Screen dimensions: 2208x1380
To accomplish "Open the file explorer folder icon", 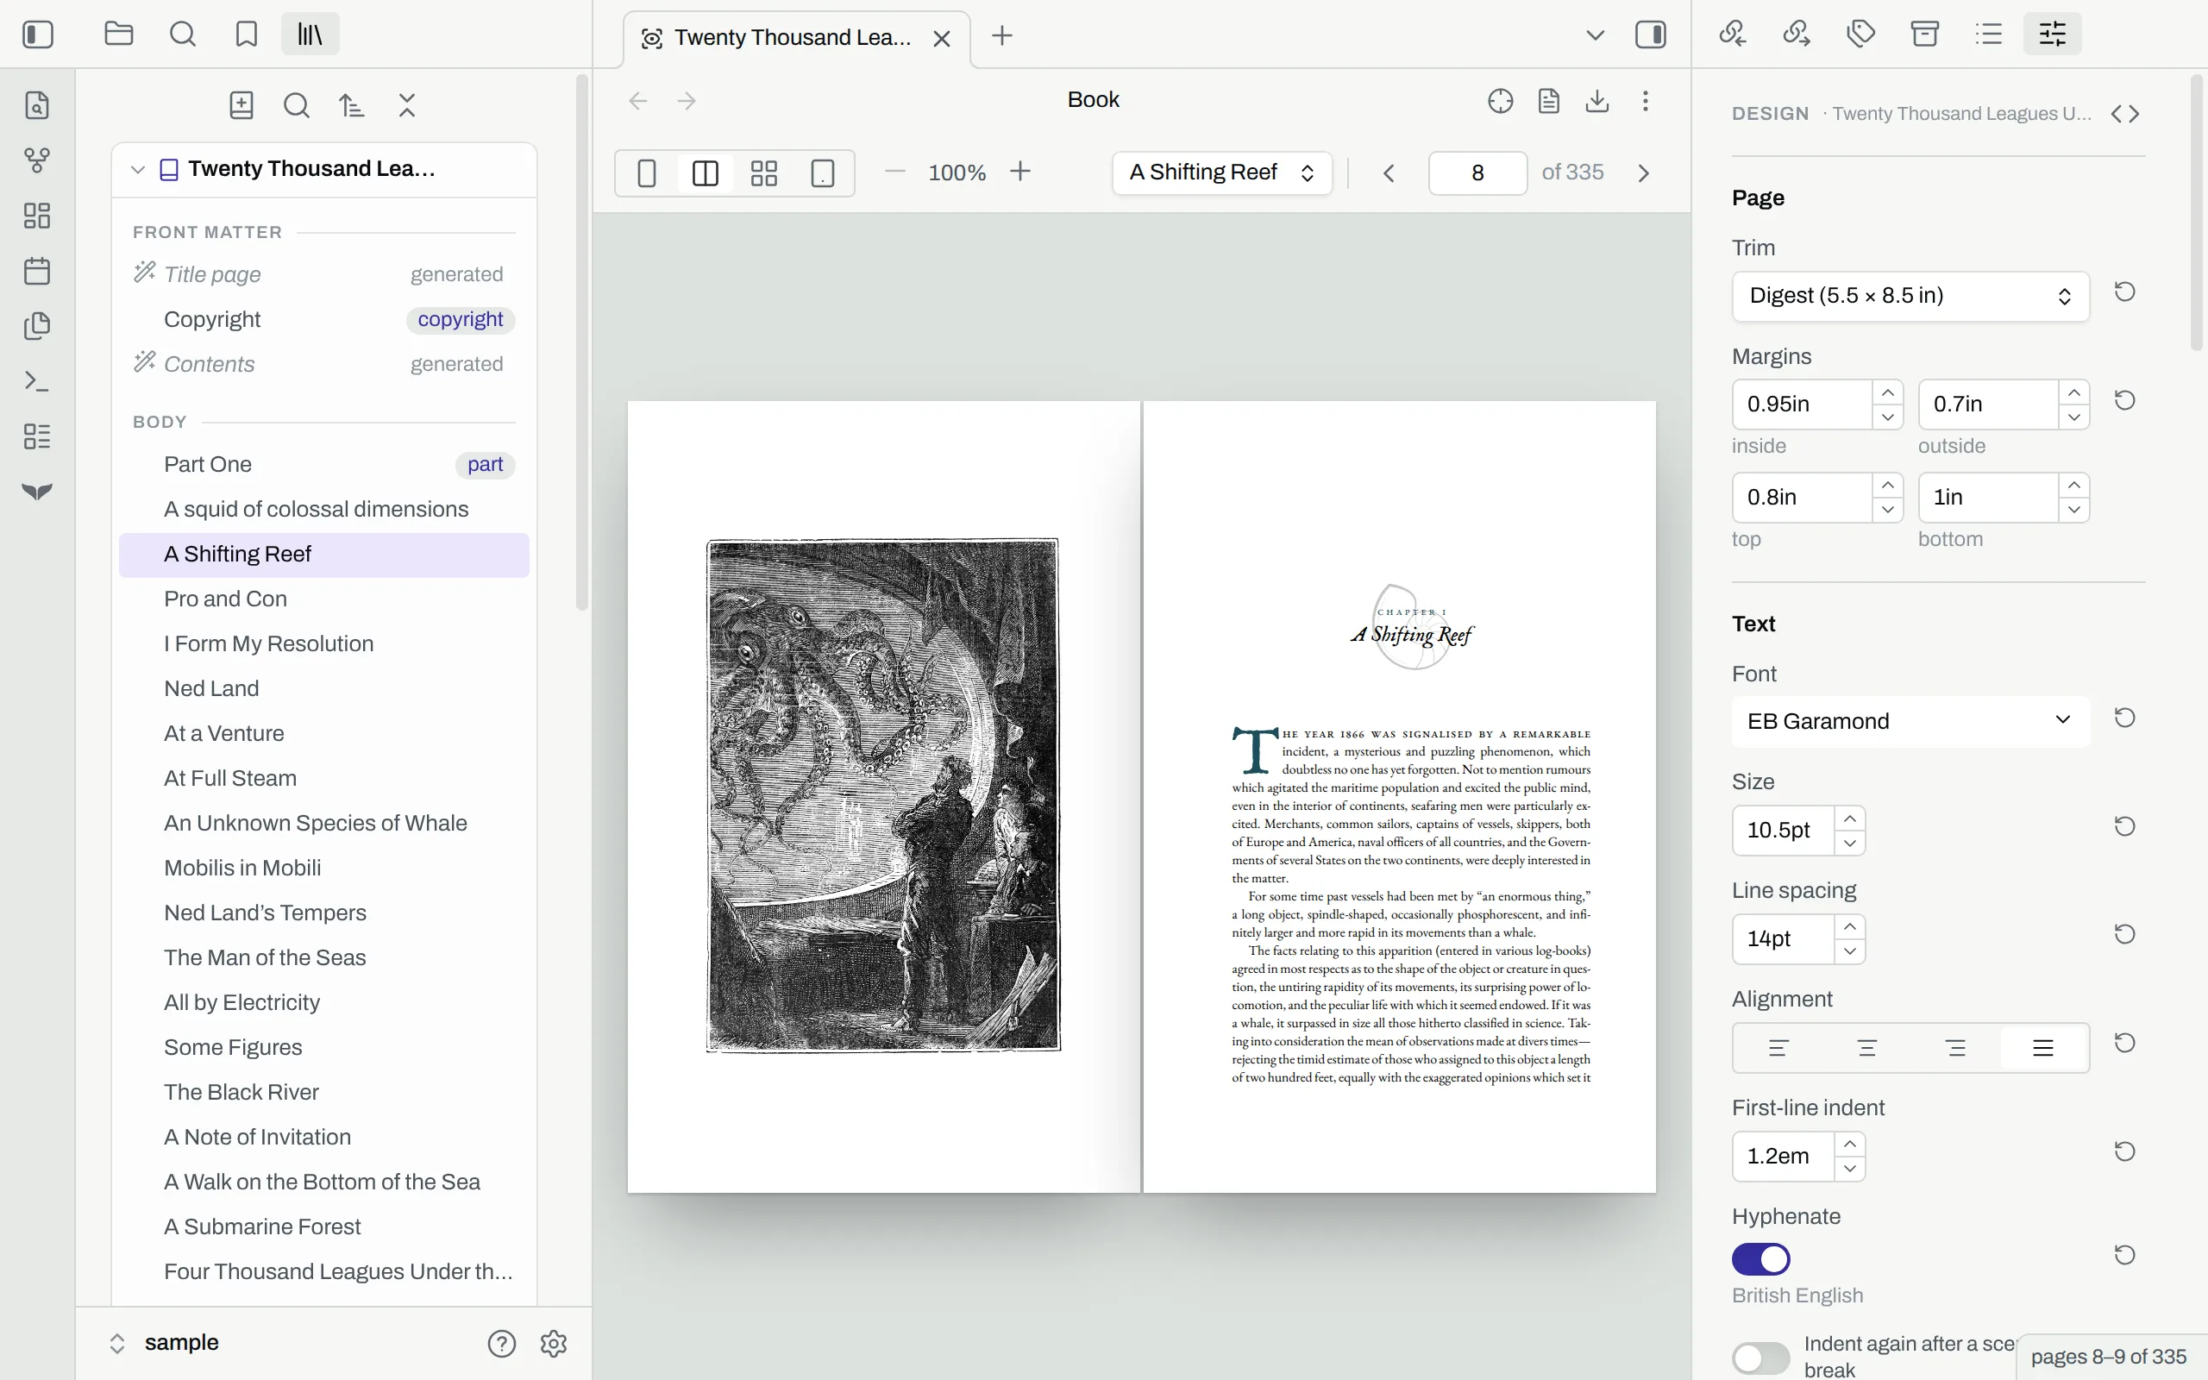I will (x=119, y=34).
